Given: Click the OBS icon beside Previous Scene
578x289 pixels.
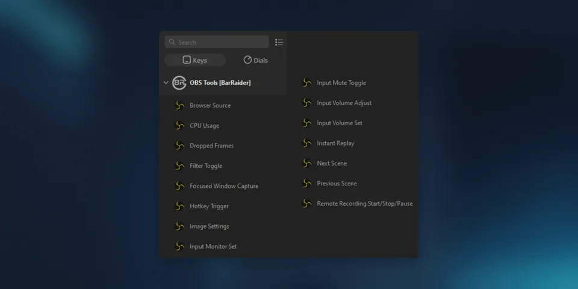Looking at the screenshot, I should pos(306,183).
